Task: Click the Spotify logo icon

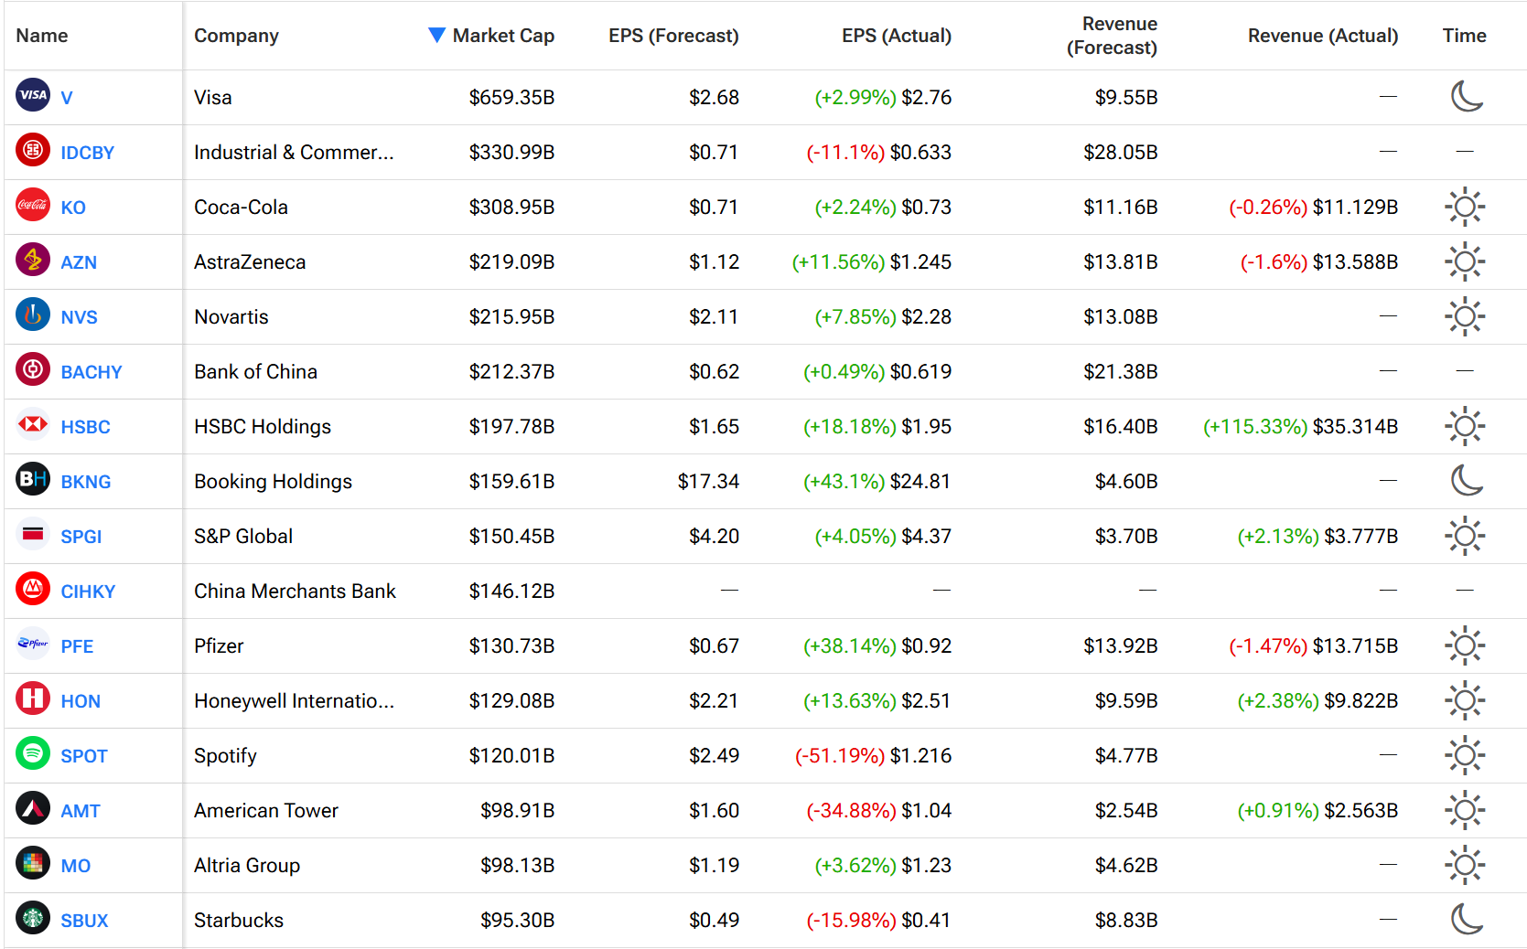Action: point(33,753)
